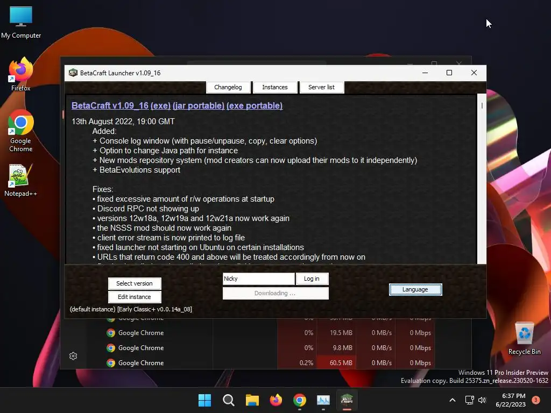Image resolution: width=551 pixels, height=413 pixels.
Task: Click the BetaCraft launcher title bar icon
Action: (x=73, y=73)
